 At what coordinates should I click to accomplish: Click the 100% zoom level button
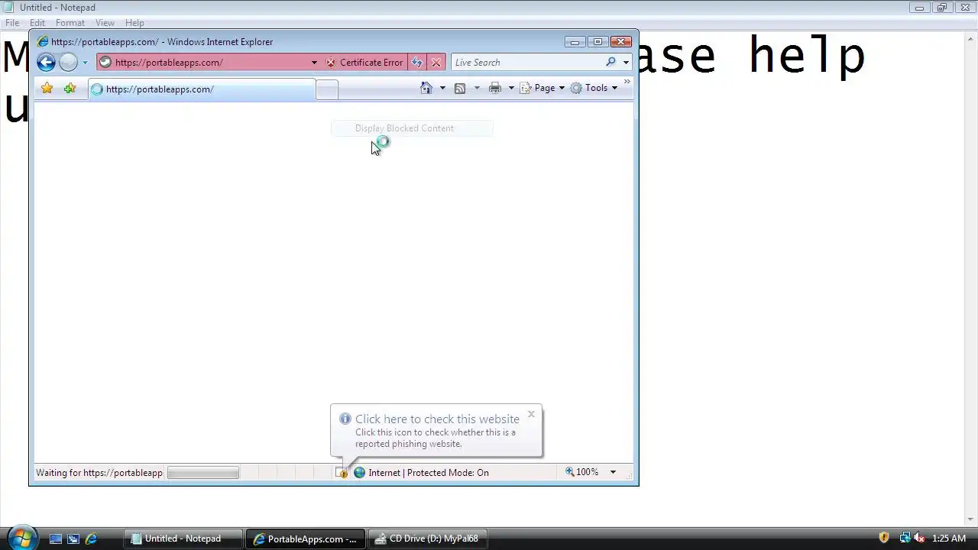[582, 472]
